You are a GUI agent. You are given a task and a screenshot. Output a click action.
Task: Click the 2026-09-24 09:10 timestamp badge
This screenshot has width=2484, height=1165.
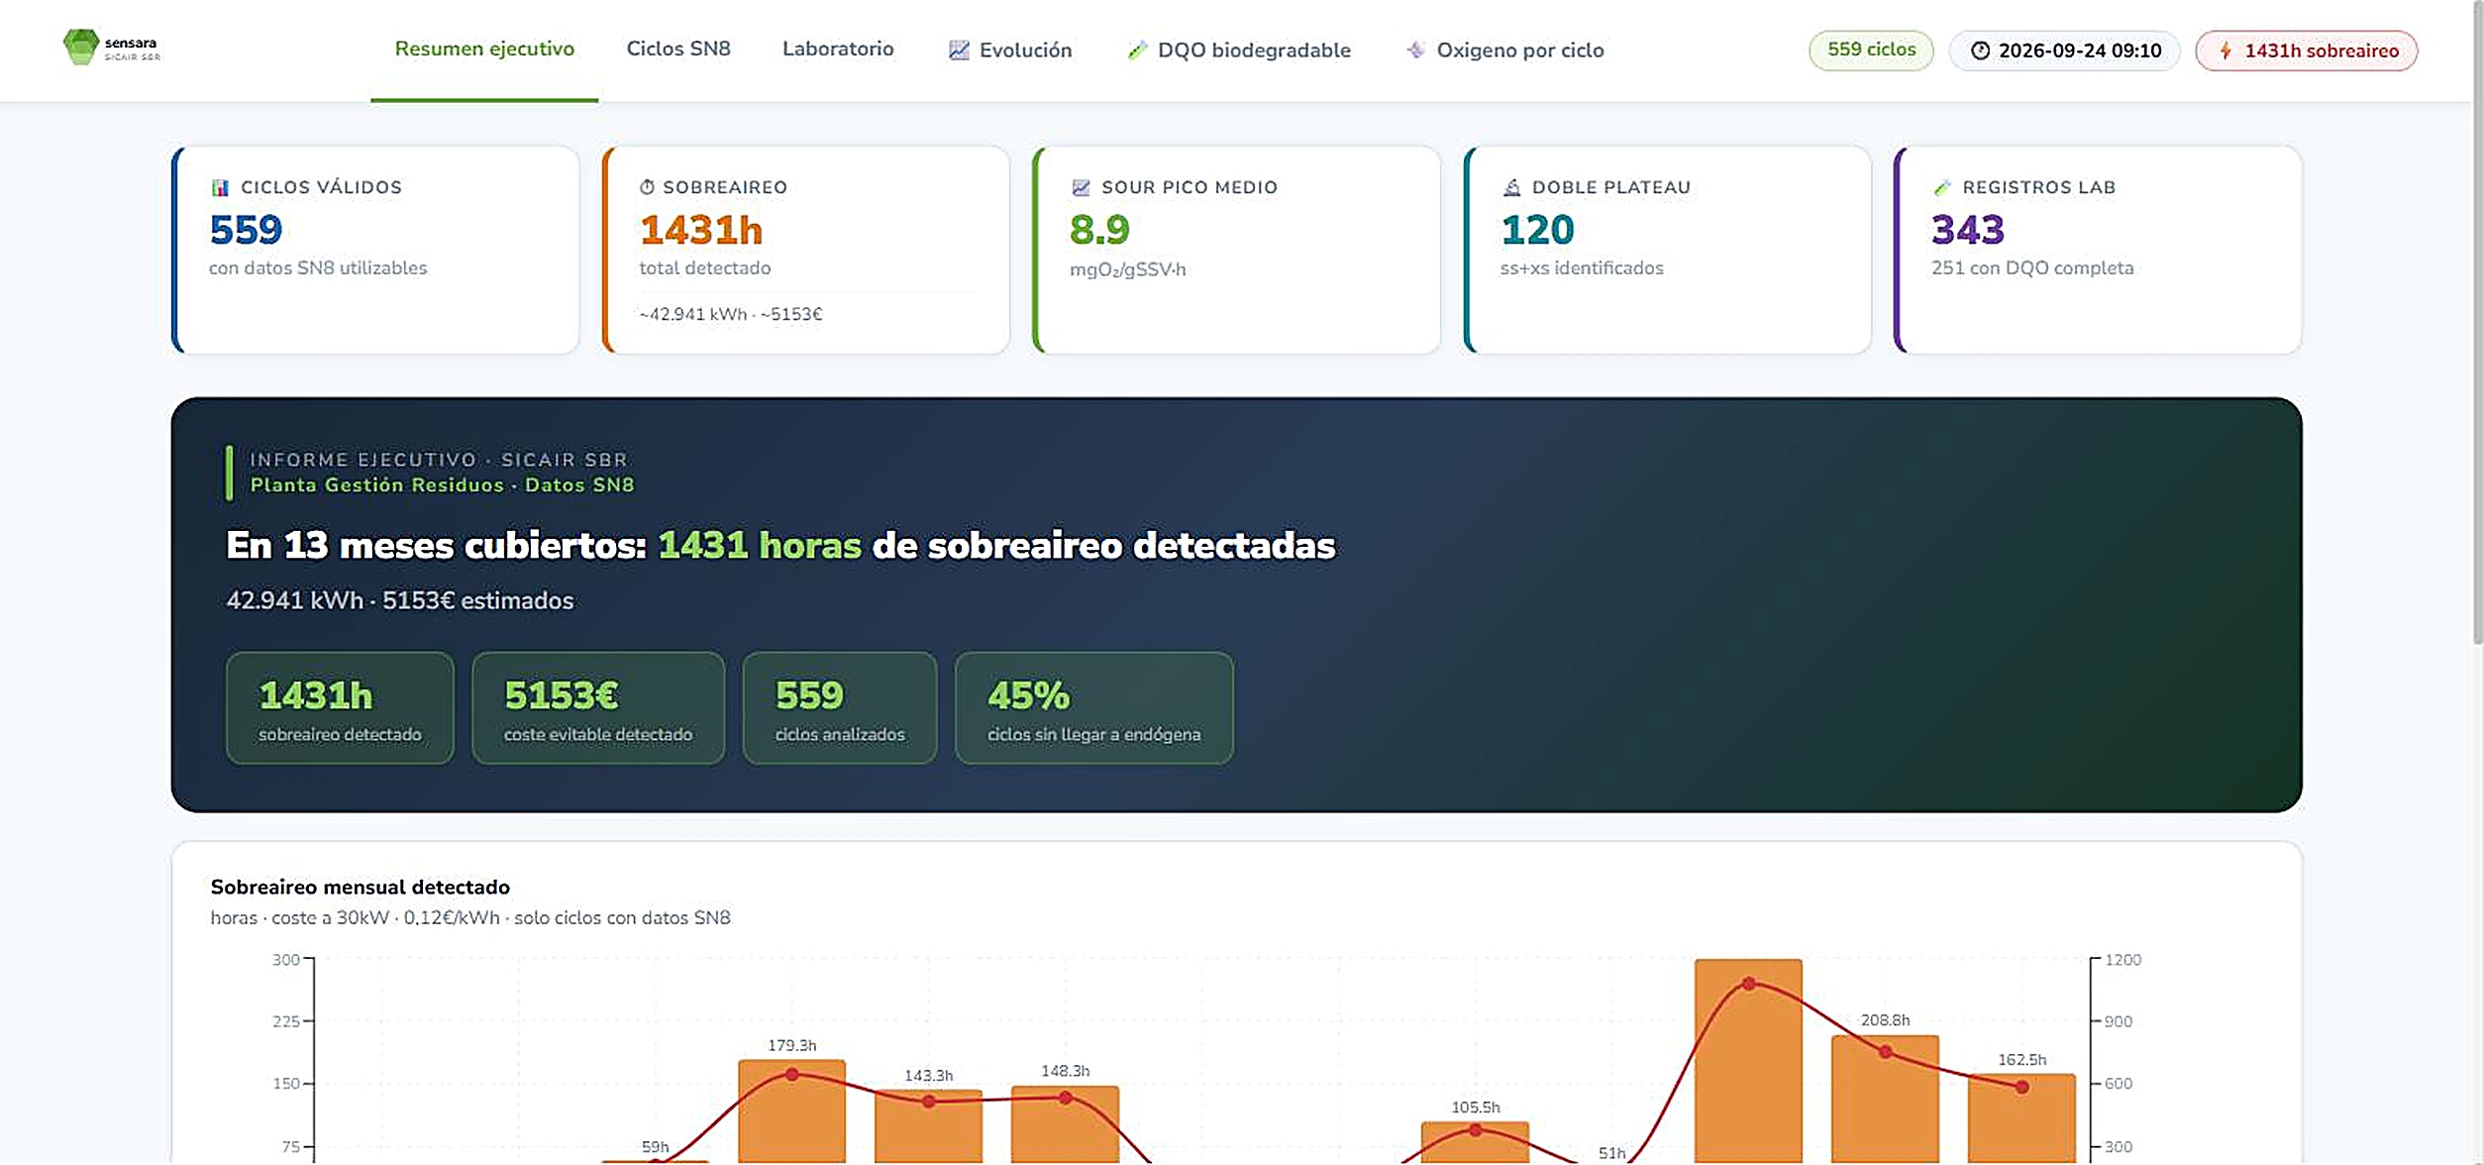click(2064, 51)
